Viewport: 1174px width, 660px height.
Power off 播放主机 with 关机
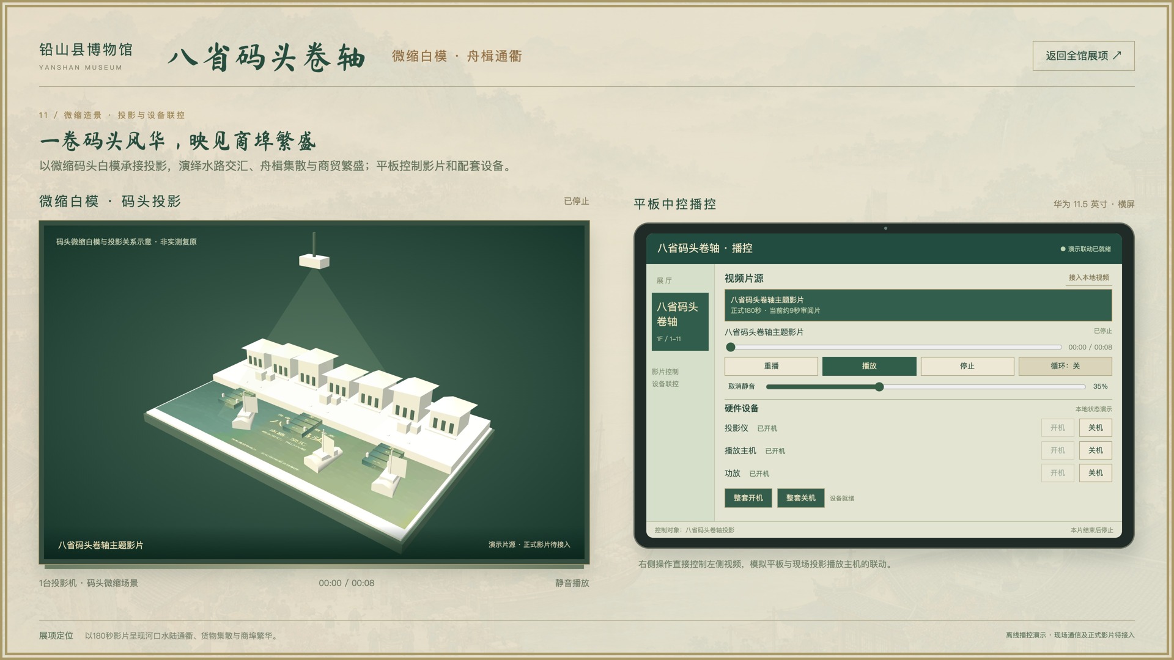click(x=1095, y=450)
